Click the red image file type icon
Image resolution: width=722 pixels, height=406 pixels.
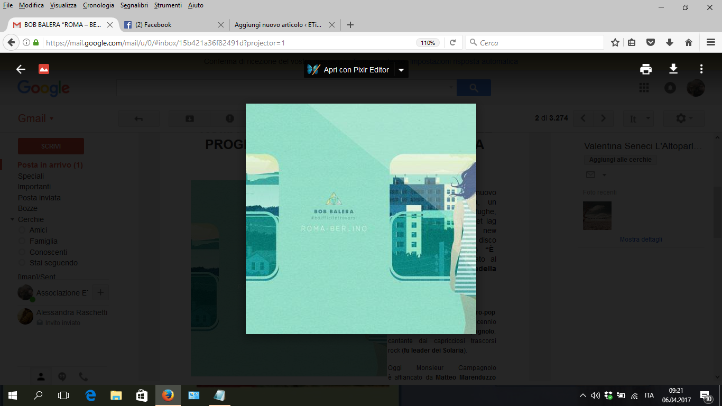point(44,69)
